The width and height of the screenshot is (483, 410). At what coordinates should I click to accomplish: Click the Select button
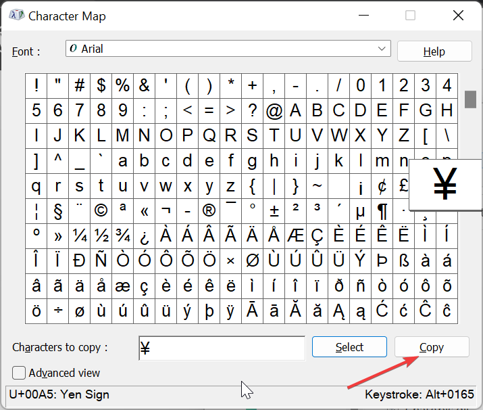click(349, 347)
